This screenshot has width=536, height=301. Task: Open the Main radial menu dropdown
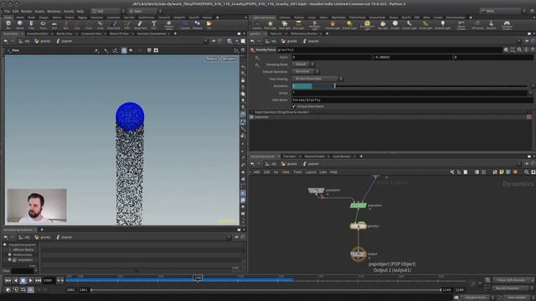[x=144, y=11]
